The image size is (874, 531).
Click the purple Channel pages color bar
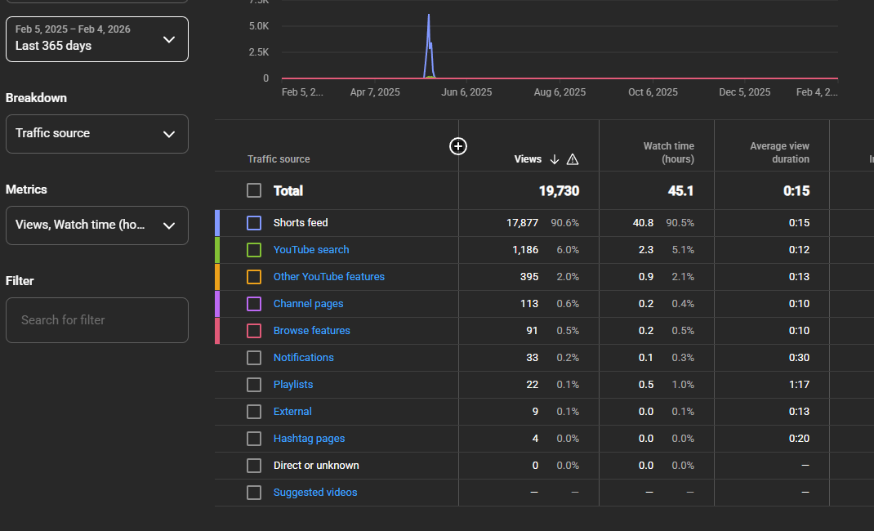pyautogui.click(x=217, y=304)
